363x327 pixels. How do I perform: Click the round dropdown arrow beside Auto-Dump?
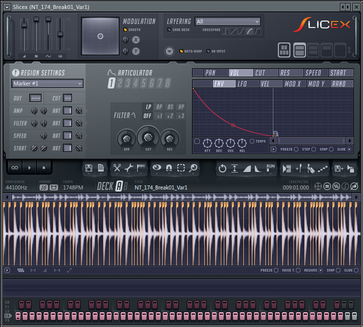[169, 51]
